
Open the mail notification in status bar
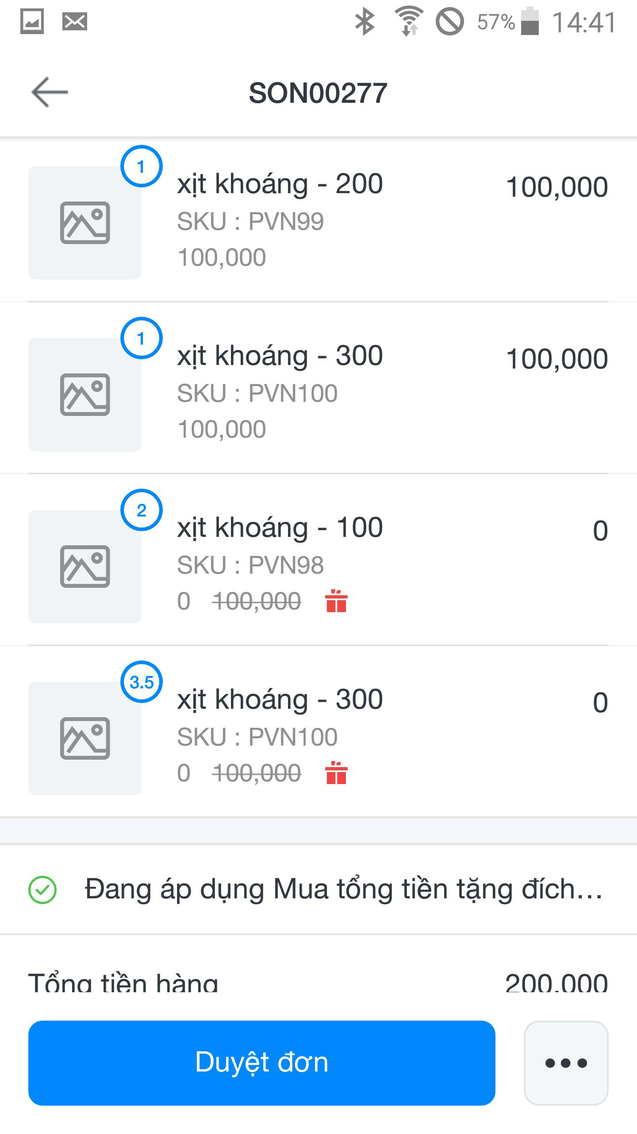(74, 22)
